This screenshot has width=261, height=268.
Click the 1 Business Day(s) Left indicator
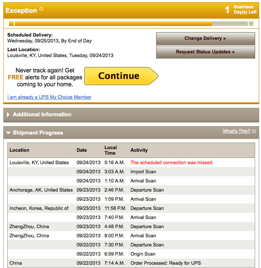coord(241,10)
